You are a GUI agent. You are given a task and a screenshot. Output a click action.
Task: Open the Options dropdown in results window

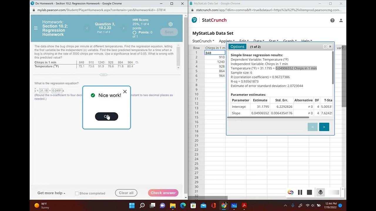coord(237,47)
